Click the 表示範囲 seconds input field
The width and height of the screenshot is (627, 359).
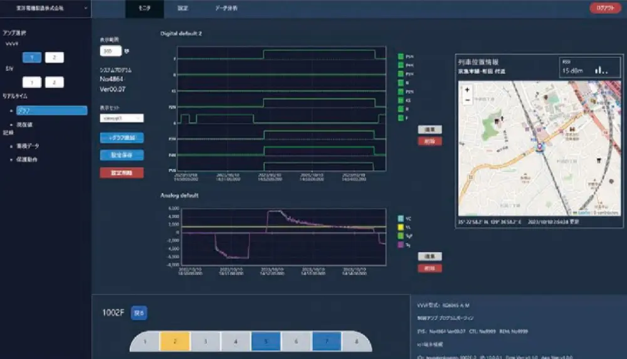pyautogui.click(x=110, y=51)
